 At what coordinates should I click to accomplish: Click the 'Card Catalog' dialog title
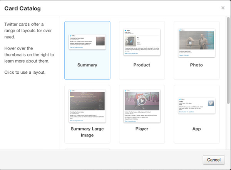tap(22, 8)
